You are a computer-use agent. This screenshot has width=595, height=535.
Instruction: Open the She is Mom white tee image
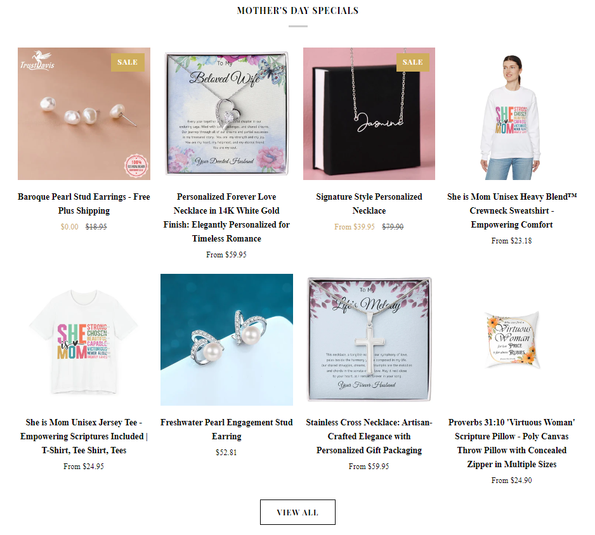click(x=84, y=340)
